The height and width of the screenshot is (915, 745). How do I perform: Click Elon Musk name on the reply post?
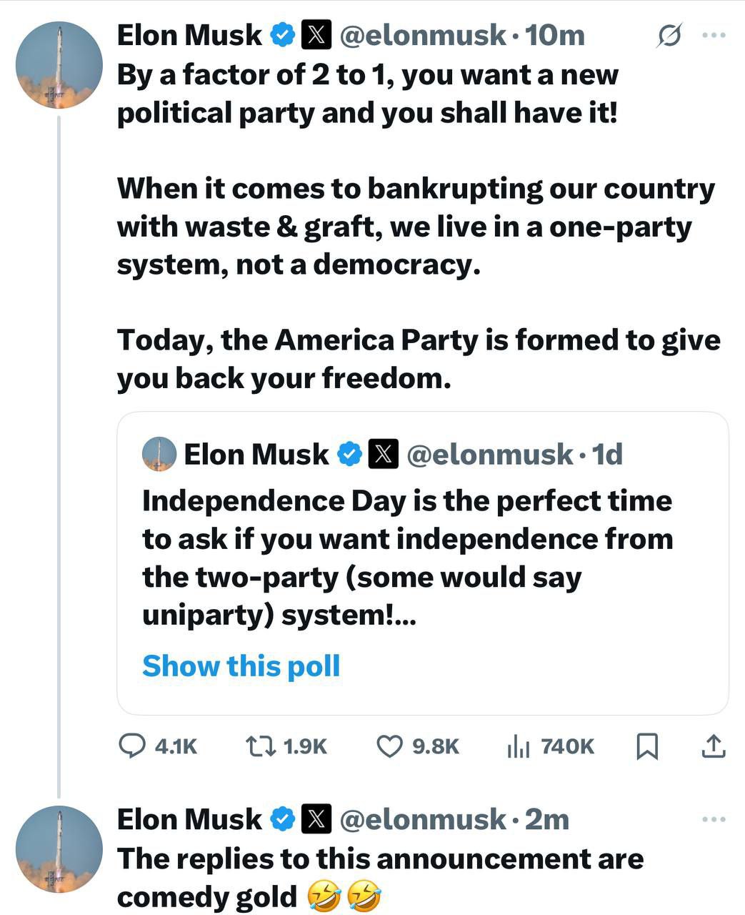tap(189, 819)
